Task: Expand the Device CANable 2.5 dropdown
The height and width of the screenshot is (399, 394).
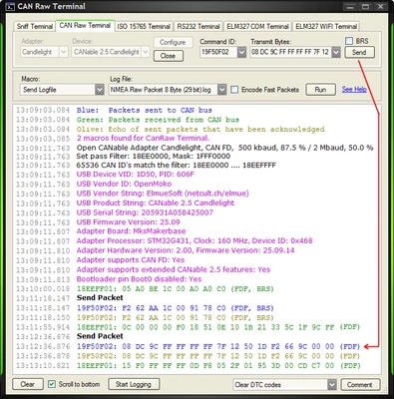Action: pos(146,52)
